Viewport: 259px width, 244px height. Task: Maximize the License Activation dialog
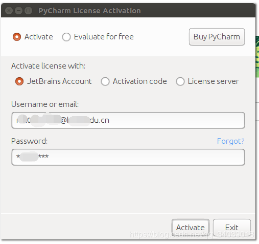(28, 11)
